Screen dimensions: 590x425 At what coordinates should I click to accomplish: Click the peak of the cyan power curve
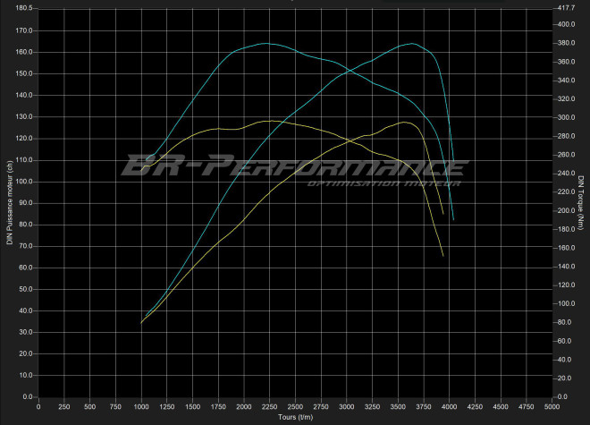click(413, 43)
